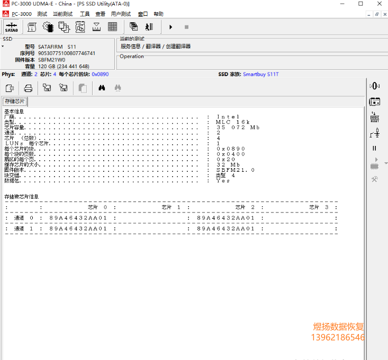Open the drive ID passport scroll icon
The height and width of the screenshot is (360, 388).
32,27
